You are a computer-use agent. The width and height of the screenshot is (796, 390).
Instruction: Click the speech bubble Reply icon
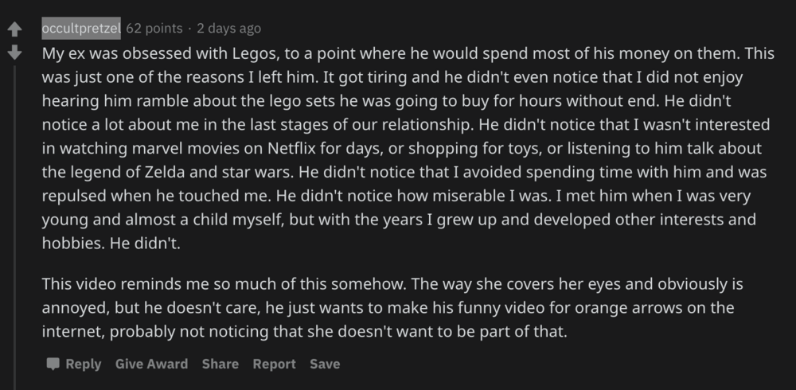pos(53,364)
